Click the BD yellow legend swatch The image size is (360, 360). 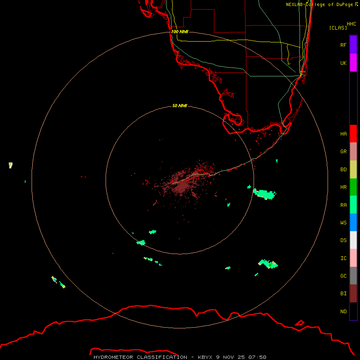pyautogui.click(x=353, y=170)
